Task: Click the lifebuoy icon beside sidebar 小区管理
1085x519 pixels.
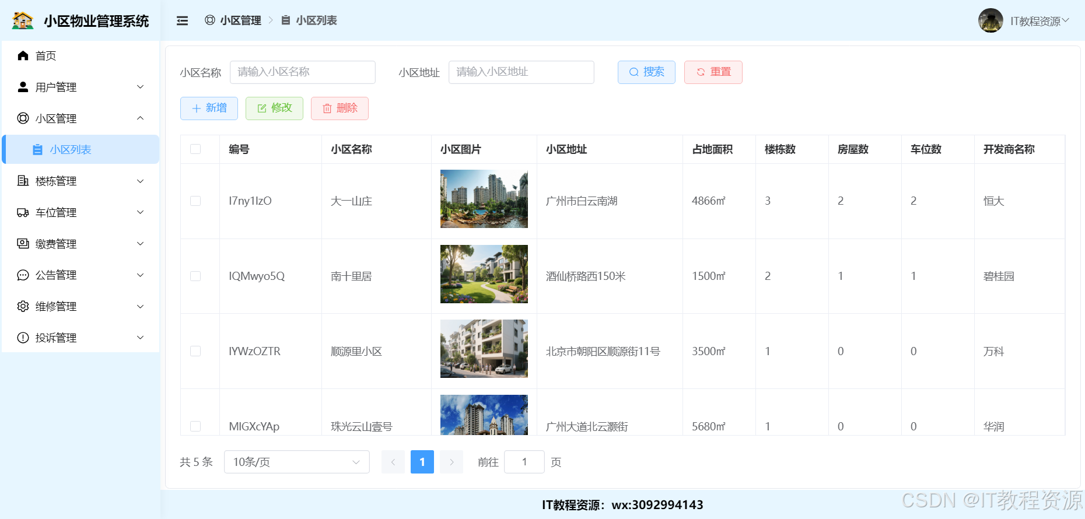Action: point(23,118)
